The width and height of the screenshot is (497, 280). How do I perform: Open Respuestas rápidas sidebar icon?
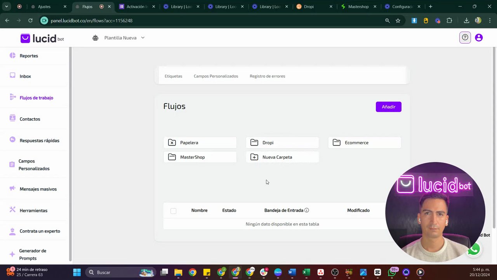tap(12, 140)
